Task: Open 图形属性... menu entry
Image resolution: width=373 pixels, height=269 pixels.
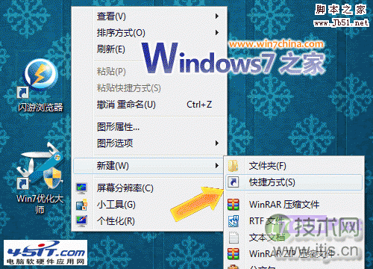Action: point(149,127)
